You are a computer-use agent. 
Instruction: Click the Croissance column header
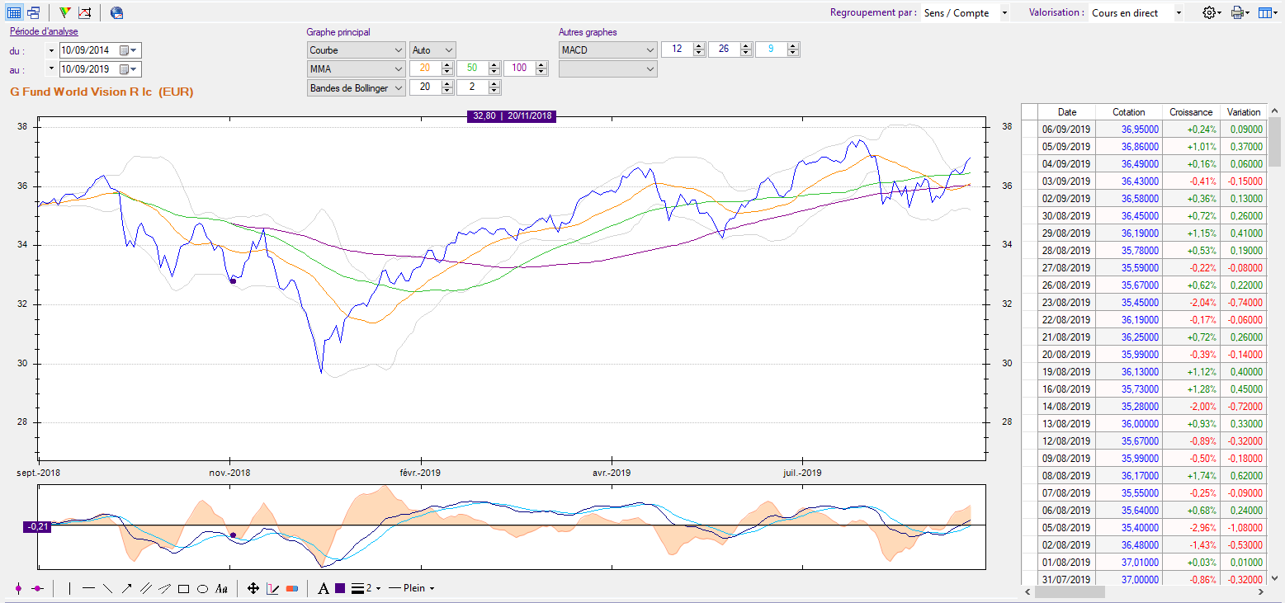pyautogui.click(x=1191, y=111)
